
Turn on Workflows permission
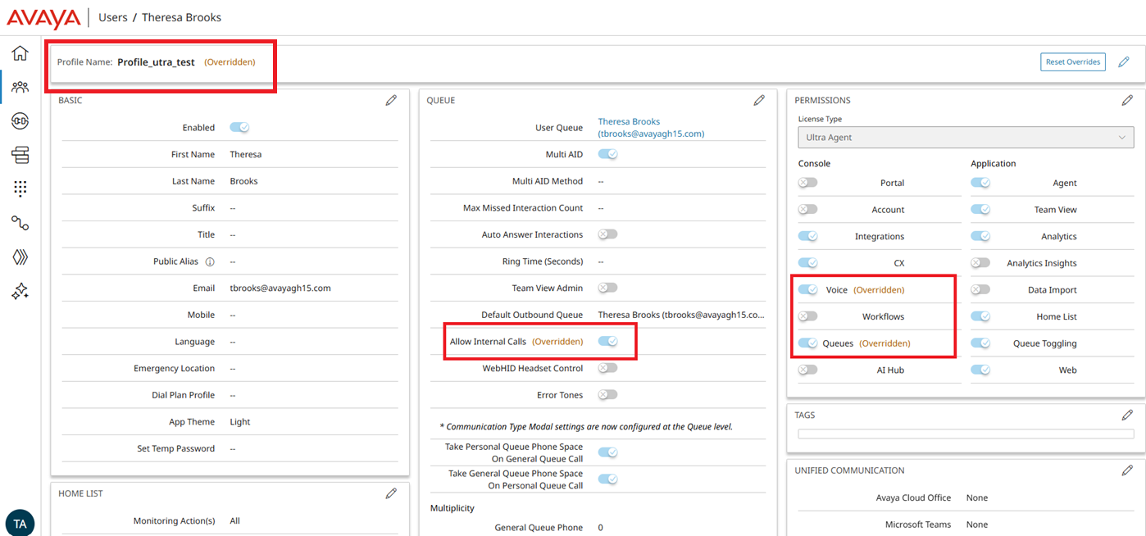point(808,316)
